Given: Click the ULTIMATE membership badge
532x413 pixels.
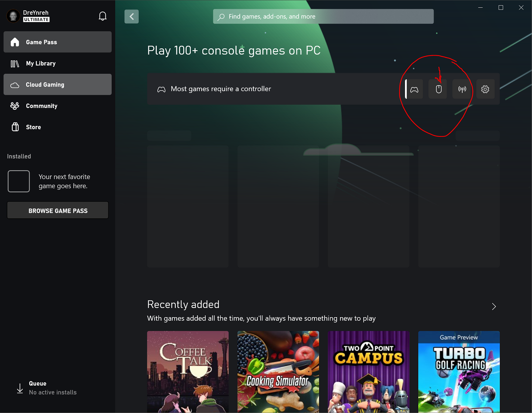Looking at the screenshot, I should [36, 20].
